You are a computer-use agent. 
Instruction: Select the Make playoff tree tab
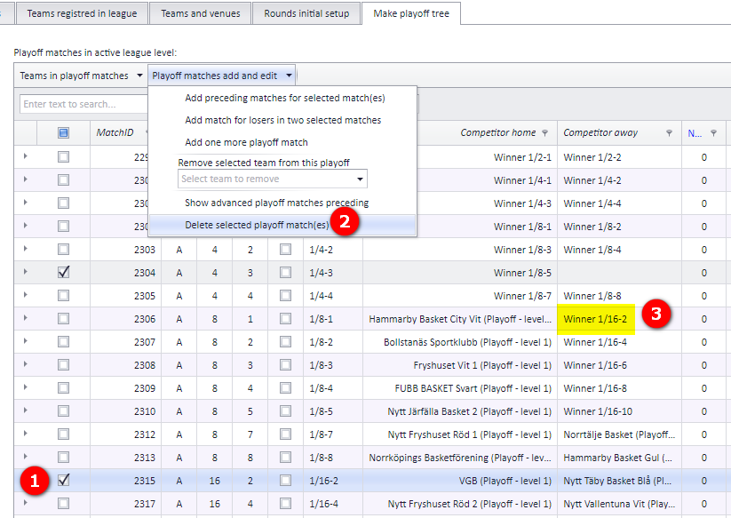411,13
